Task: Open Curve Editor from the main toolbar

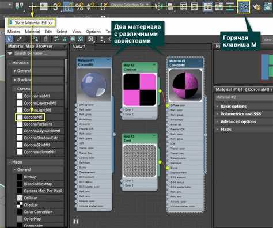Action: [219, 7]
